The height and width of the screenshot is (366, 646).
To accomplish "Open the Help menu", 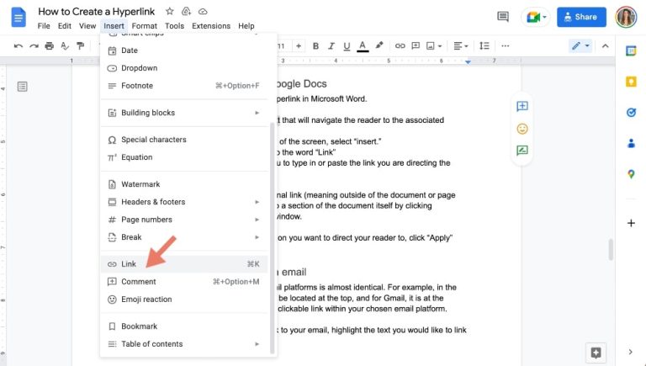I will (x=246, y=26).
